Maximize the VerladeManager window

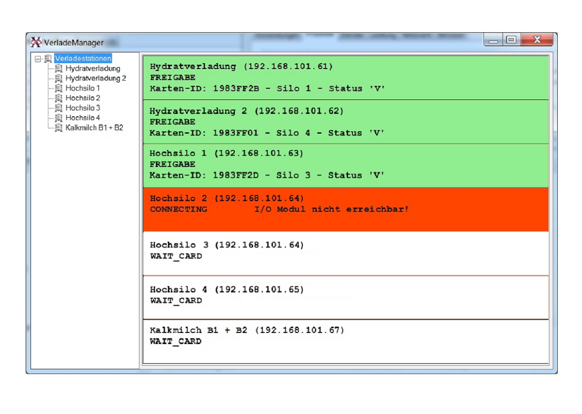coord(511,40)
